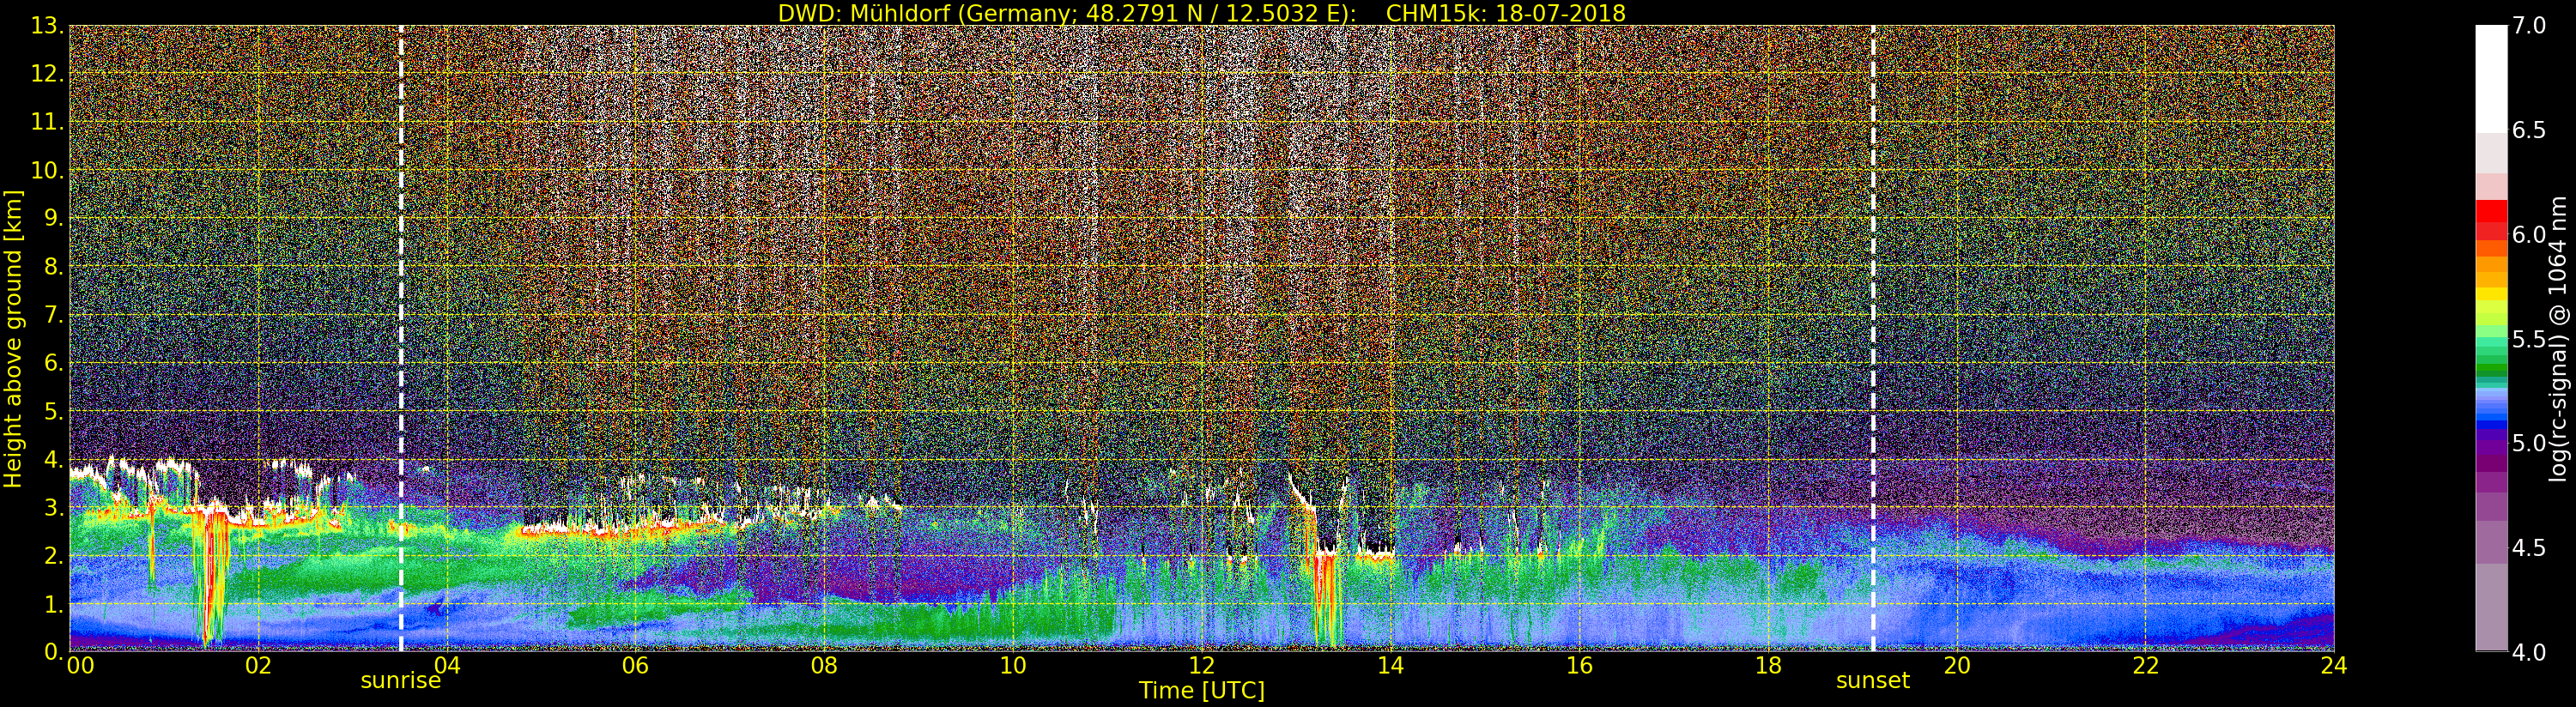Click the '11.' height tick label
2576x707 pixels.
tap(47, 122)
